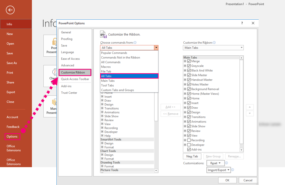Expand Transitions in the left commands list
Image resolution: width=285 pixels, height=185 pixels.
click(x=102, y=108)
